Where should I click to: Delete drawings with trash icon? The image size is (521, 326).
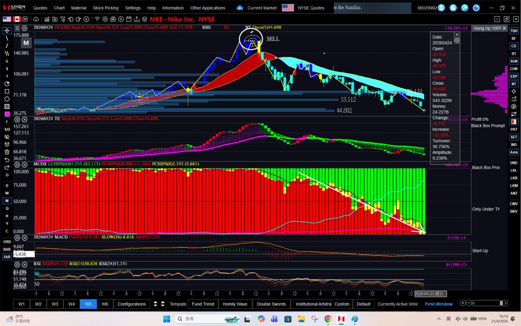[7, 152]
